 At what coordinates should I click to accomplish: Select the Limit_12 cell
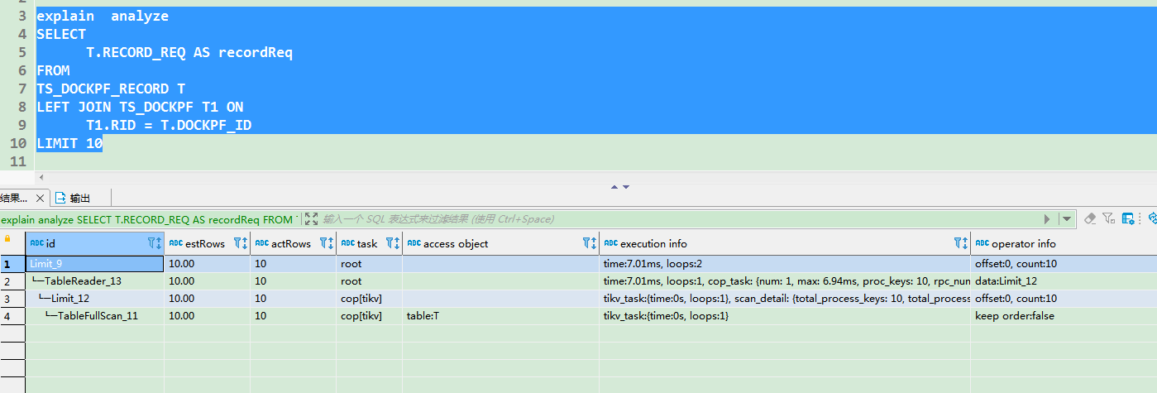point(94,299)
